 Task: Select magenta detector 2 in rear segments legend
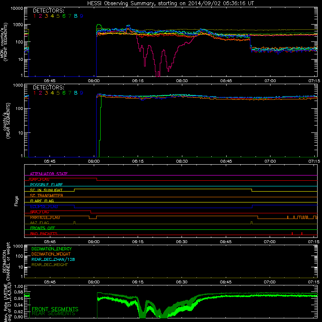[x=41, y=93]
